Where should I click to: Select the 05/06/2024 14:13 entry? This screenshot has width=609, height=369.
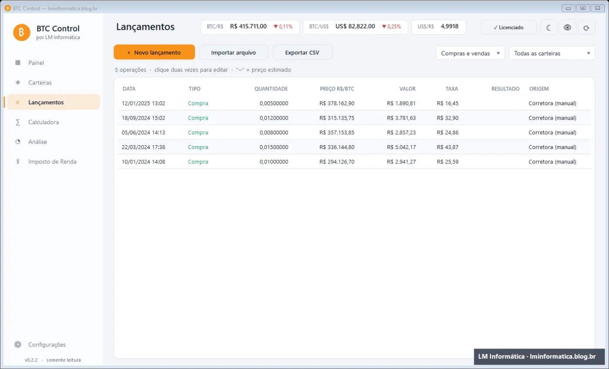(354, 133)
